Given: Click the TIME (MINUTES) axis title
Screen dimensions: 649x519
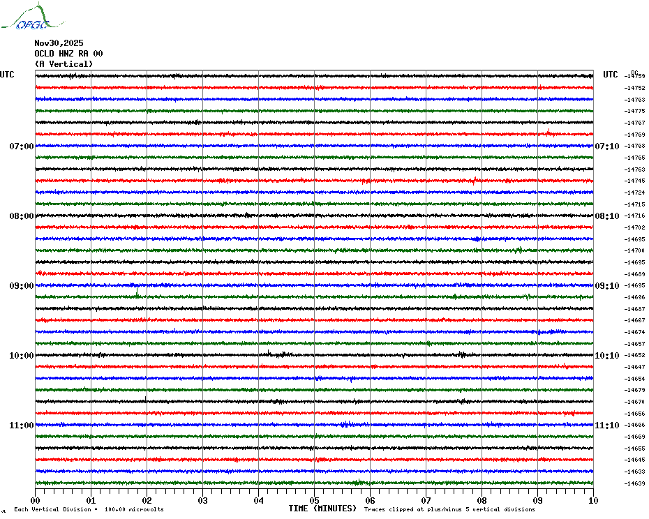Looking at the screenshot, I should pos(322,509).
